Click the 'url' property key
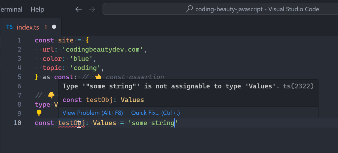This screenshot has height=153, width=338. (48, 50)
